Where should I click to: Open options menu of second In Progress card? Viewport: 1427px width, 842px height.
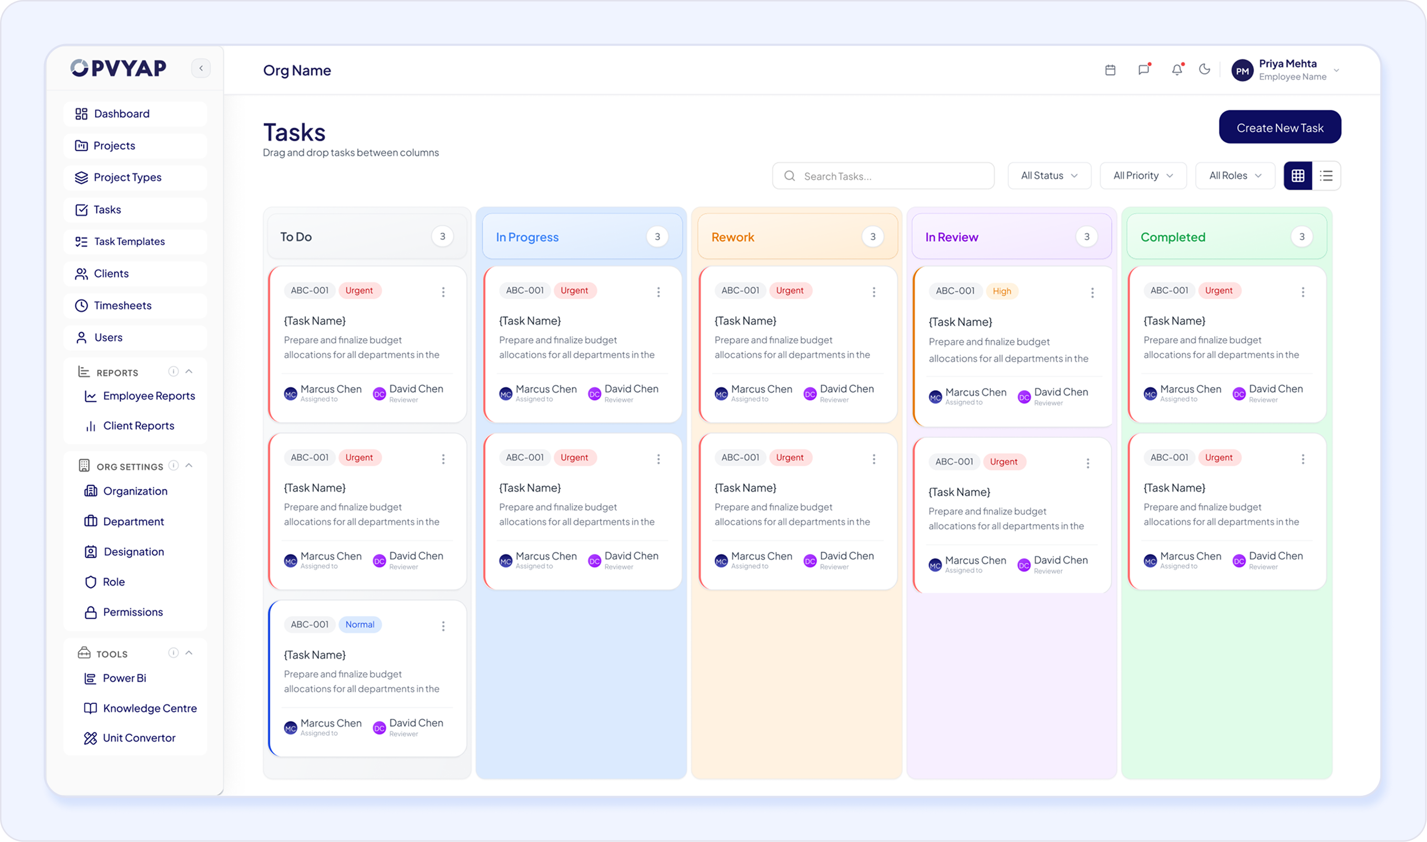pos(658,459)
